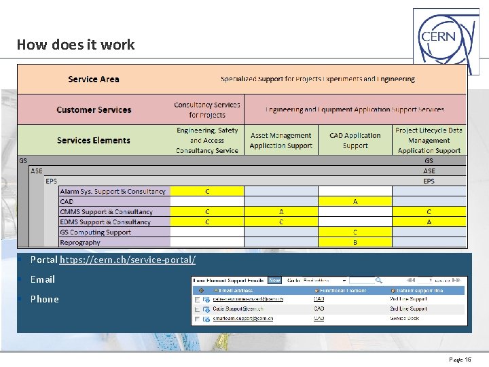
Task: Click the Email bullet item
Action: click(x=43, y=279)
